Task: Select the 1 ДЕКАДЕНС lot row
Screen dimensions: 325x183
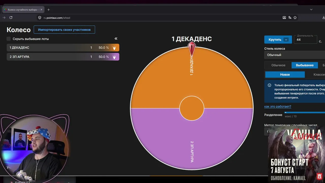Action: tap(63, 48)
